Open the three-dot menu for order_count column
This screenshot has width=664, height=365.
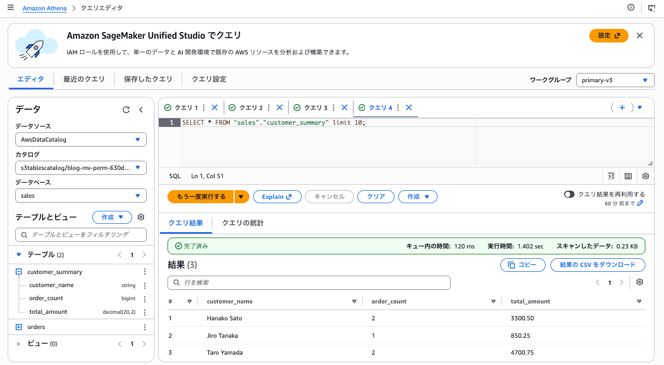(x=145, y=299)
